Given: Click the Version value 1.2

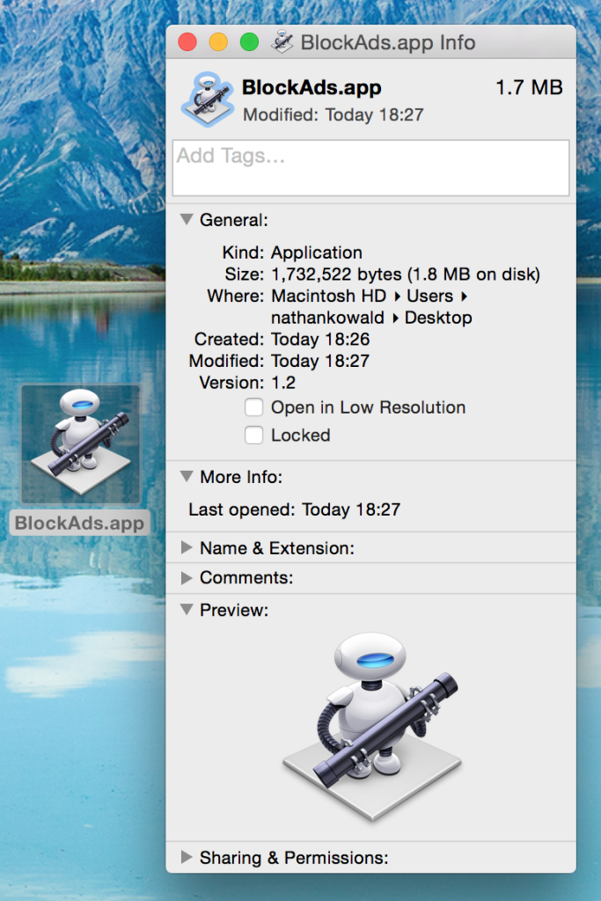Looking at the screenshot, I should pos(283,383).
